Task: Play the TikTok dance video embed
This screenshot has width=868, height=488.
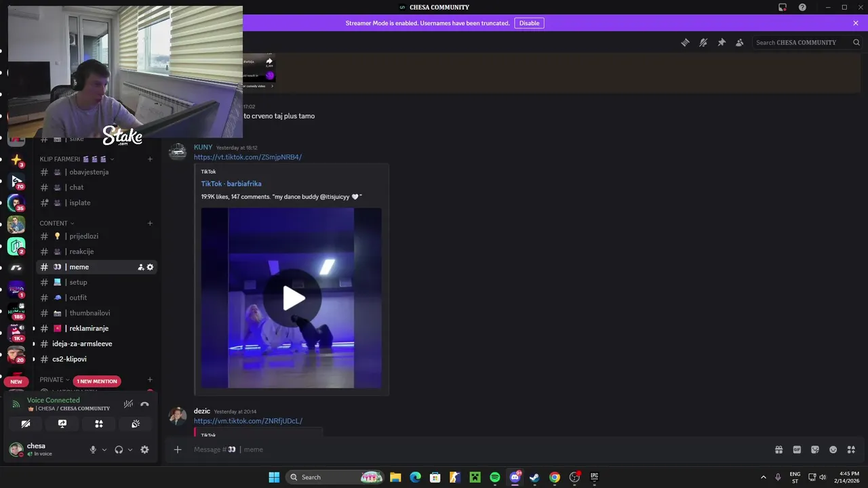Action: pyautogui.click(x=293, y=298)
